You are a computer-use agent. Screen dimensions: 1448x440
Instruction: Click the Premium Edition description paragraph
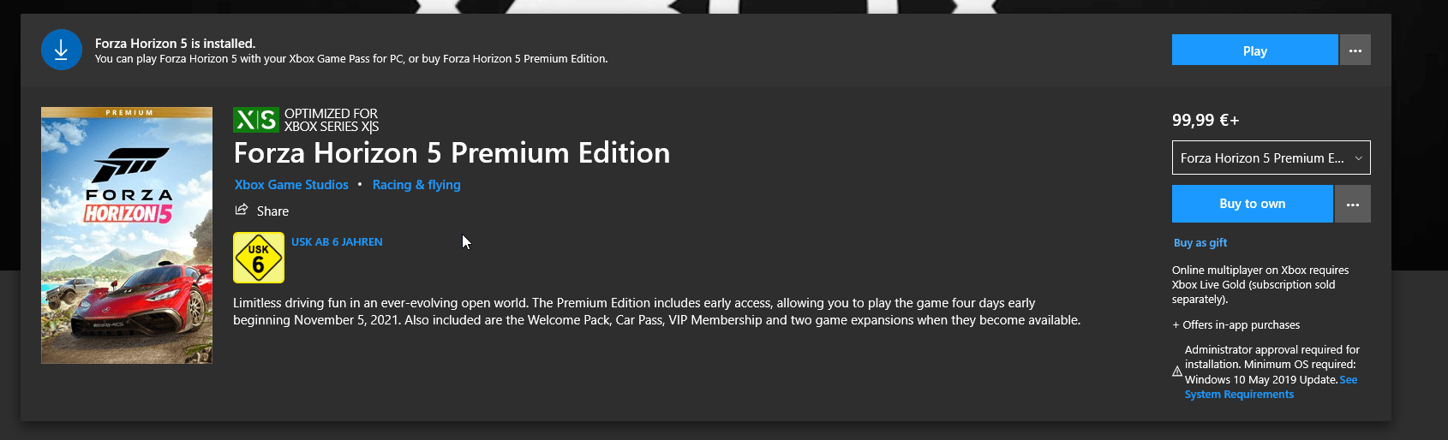click(x=656, y=312)
